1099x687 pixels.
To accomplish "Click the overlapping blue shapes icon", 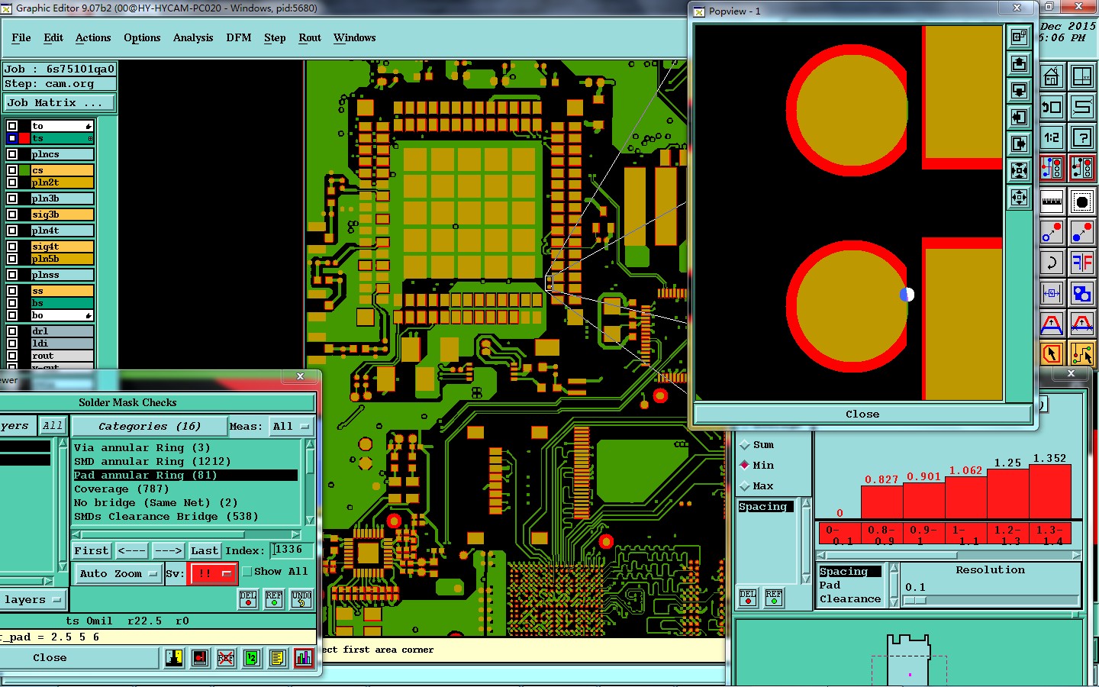I will pos(1081,293).
